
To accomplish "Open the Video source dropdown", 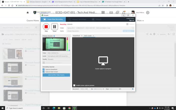I will pos(59,53).
